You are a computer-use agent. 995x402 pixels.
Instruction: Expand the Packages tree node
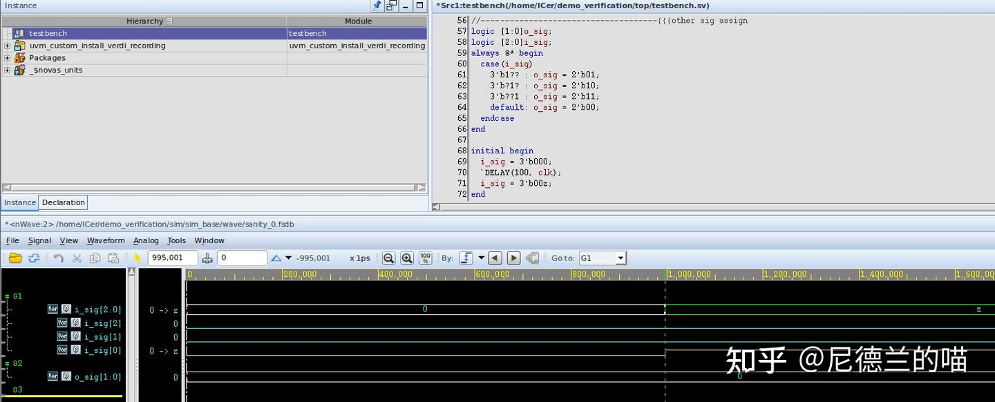(7, 58)
